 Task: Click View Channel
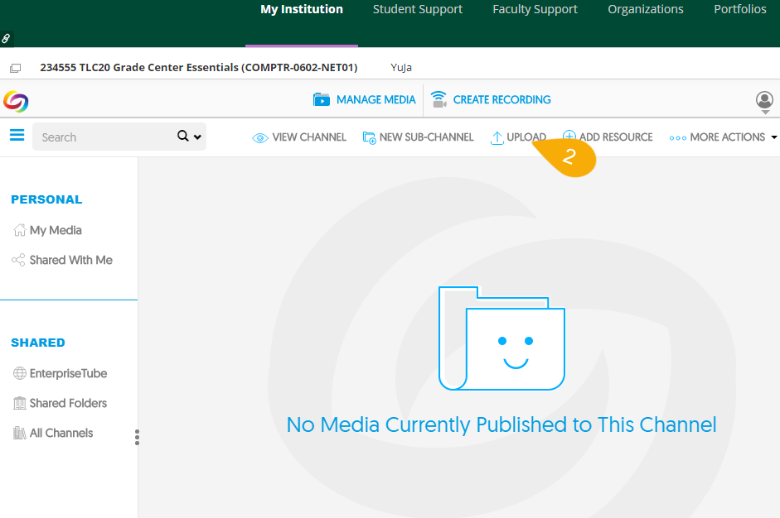(x=299, y=137)
